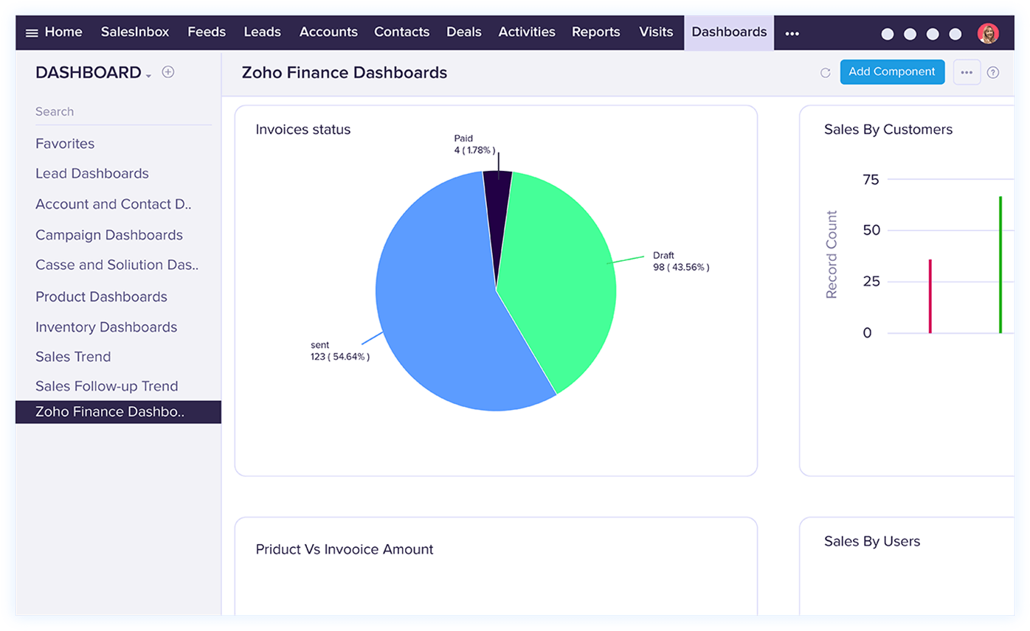The height and width of the screenshot is (631, 1030).
Task: Click the refresh dashboard icon
Action: (825, 72)
